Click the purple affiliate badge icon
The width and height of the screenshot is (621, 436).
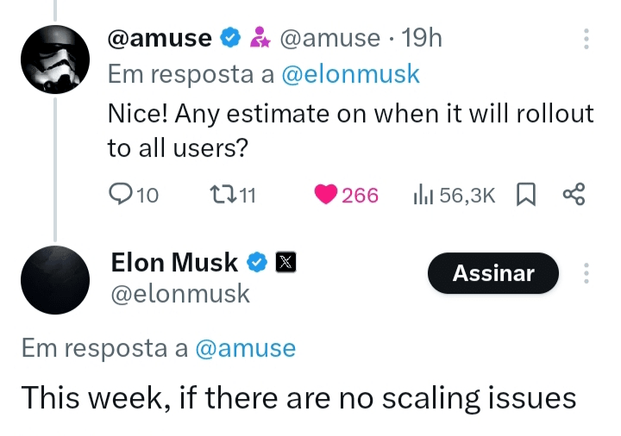coord(259,38)
